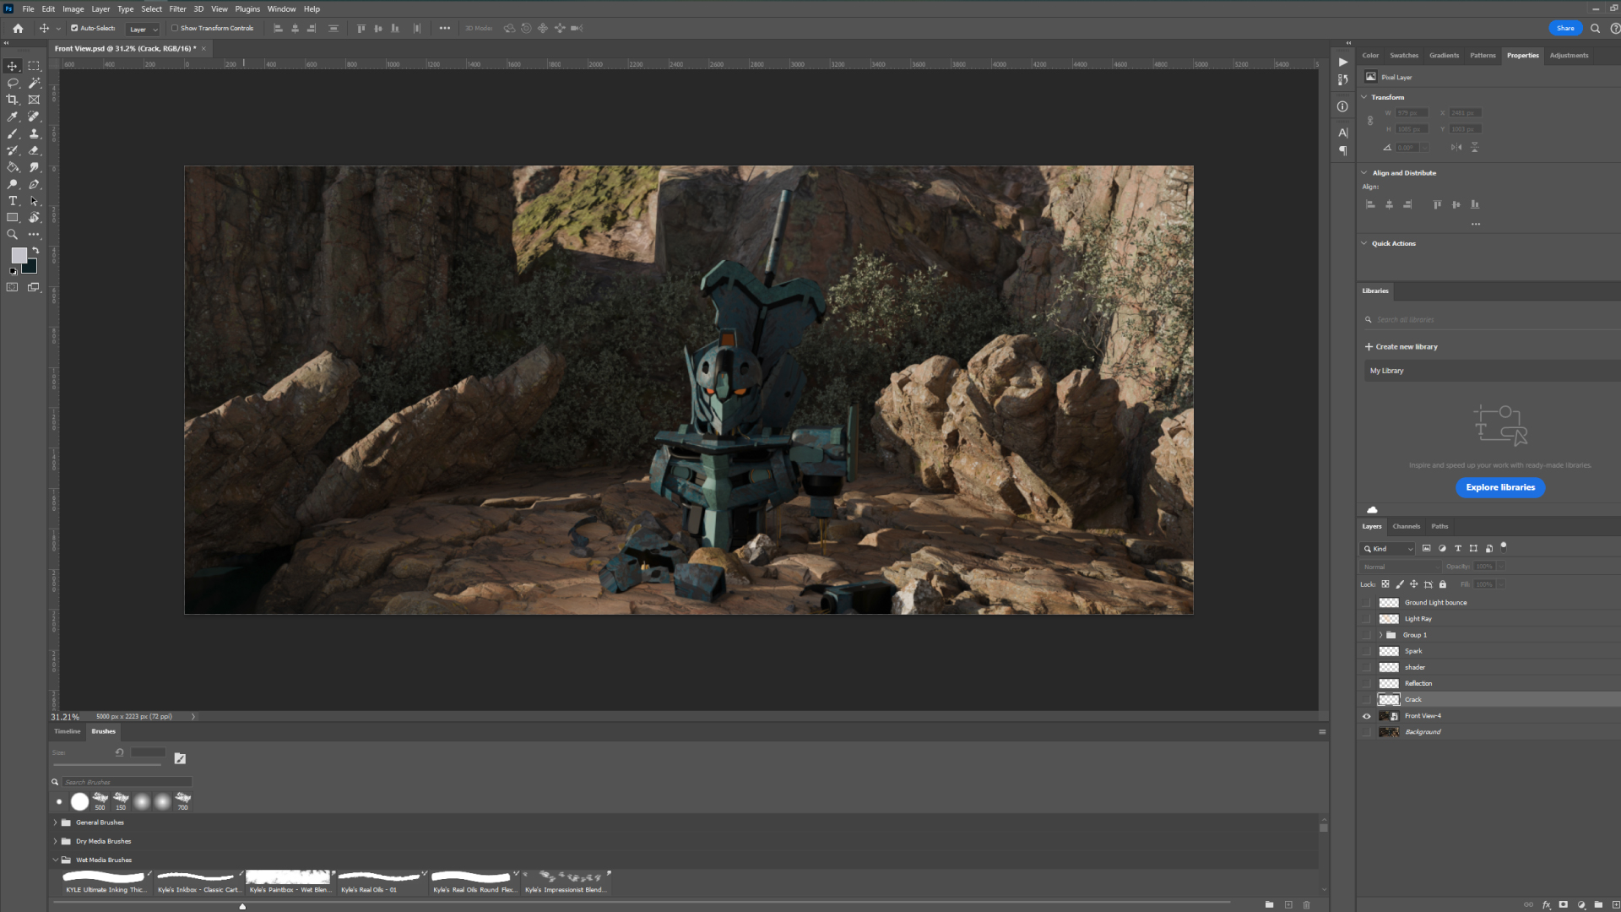Select the Magic Wand tool
The image size is (1621, 912).
coord(34,83)
